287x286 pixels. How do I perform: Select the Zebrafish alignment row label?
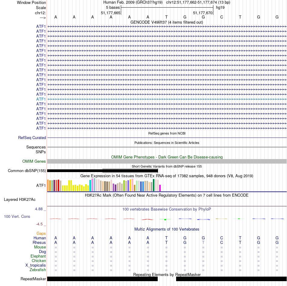(38, 270)
